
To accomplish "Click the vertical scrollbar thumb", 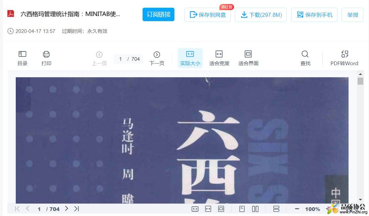I will pos(360,81).
